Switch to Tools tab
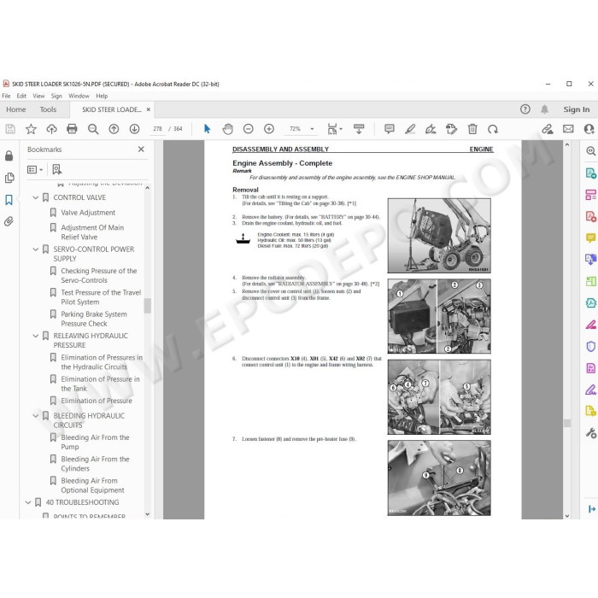Screen dimensions: 598x598 [48, 109]
